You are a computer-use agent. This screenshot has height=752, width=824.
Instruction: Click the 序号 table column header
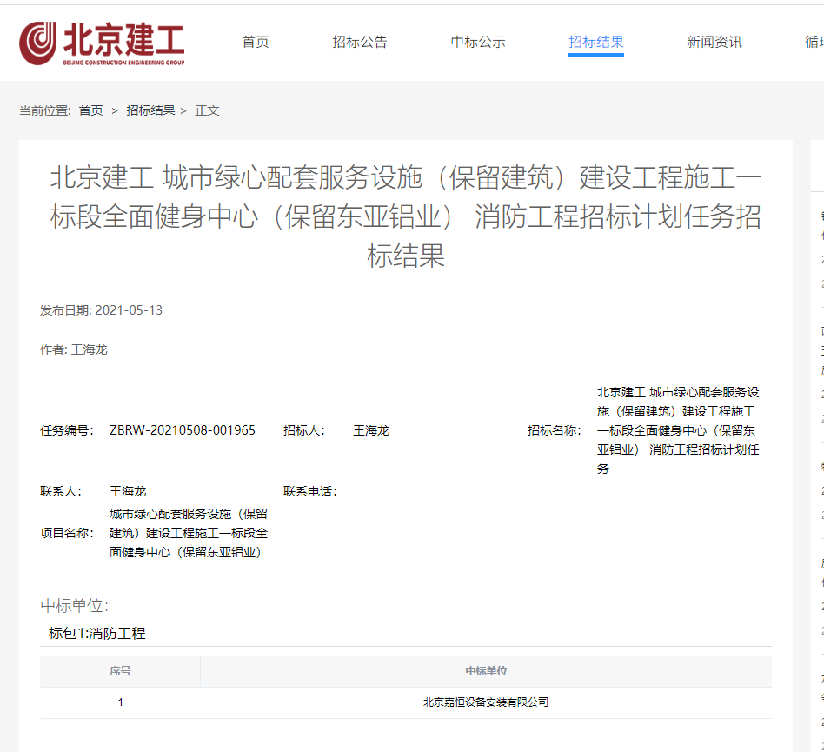click(x=120, y=671)
